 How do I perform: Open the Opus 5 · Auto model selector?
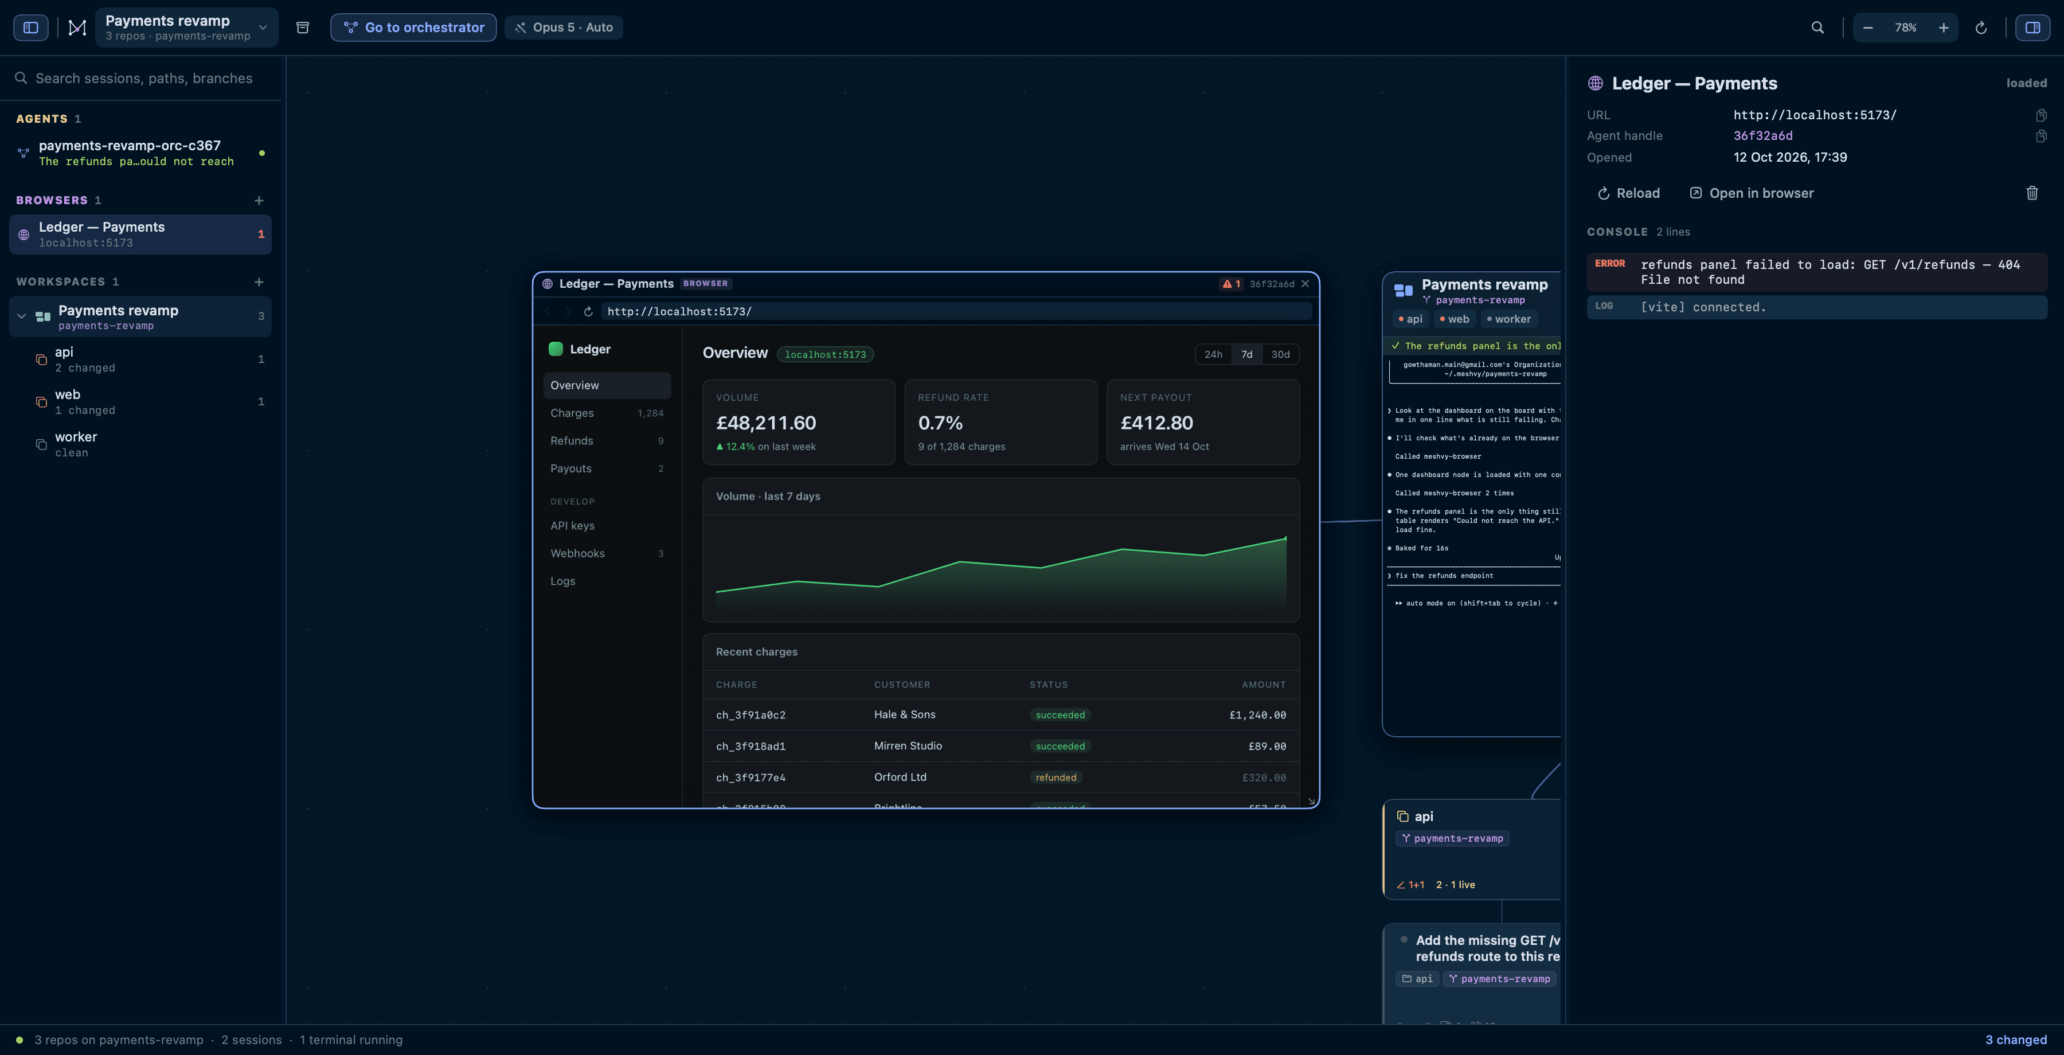563,28
